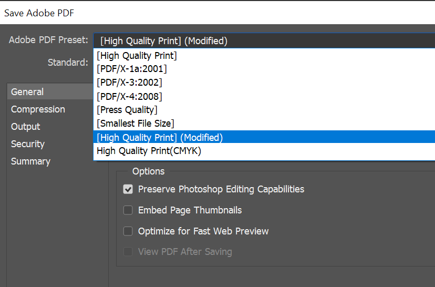435x287 pixels.
Task: Choose [PDF/X-1a:2001] from the preset list
Action: pyautogui.click(x=264, y=69)
